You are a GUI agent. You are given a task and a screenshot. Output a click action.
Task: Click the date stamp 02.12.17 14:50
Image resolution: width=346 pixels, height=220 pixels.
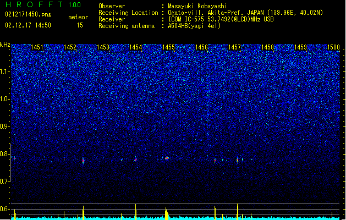click(28, 25)
